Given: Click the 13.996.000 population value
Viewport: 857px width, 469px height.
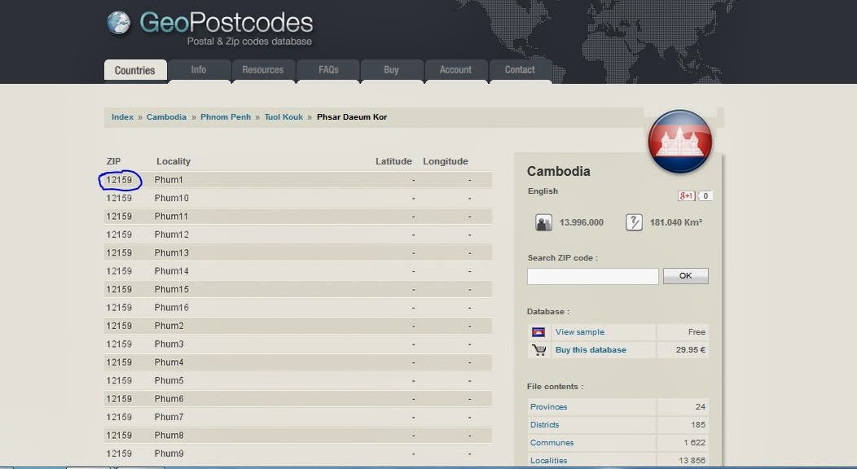Looking at the screenshot, I should pyautogui.click(x=582, y=223).
